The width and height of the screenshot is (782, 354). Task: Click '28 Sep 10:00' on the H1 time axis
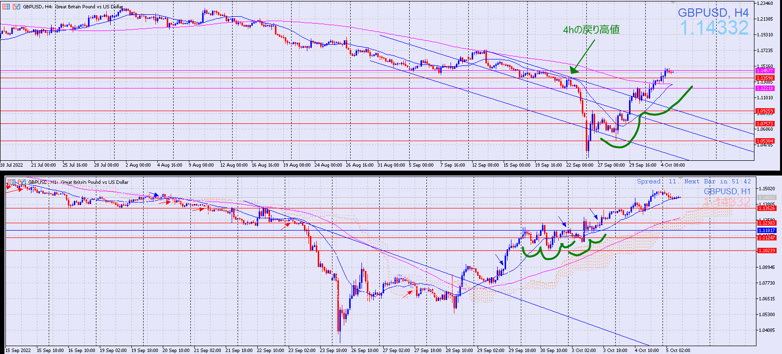click(x=459, y=351)
